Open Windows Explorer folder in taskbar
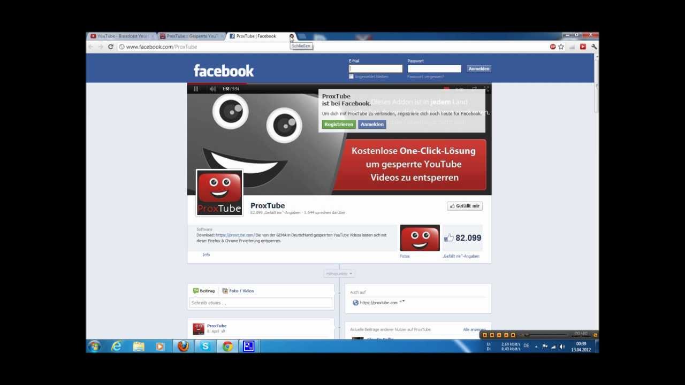Viewport: 685px width, 385px height. pyautogui.click(x=139, y=346)
